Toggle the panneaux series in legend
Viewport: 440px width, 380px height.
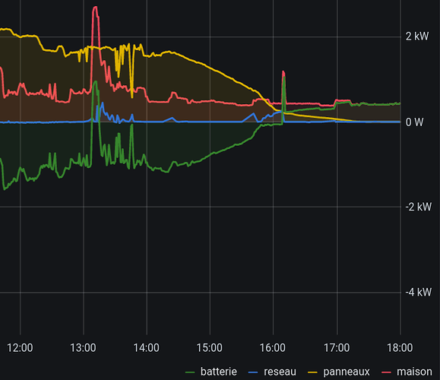coord(347,372)
